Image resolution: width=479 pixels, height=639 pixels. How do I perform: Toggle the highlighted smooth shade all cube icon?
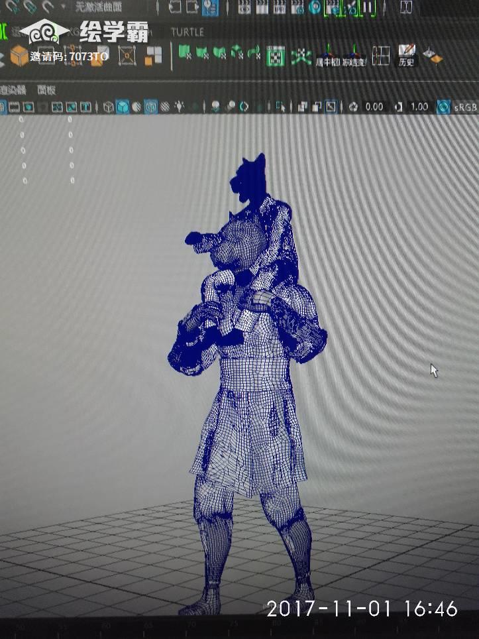click(x=123, y=107)
